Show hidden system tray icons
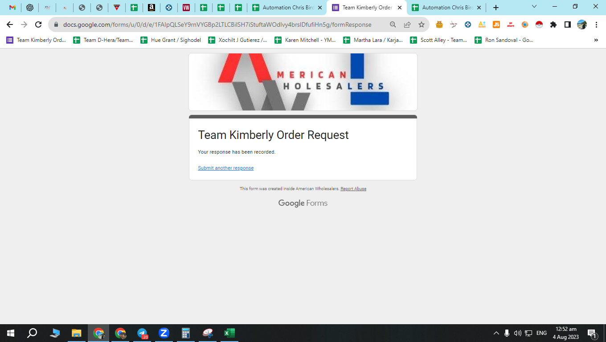 (496, 333)
